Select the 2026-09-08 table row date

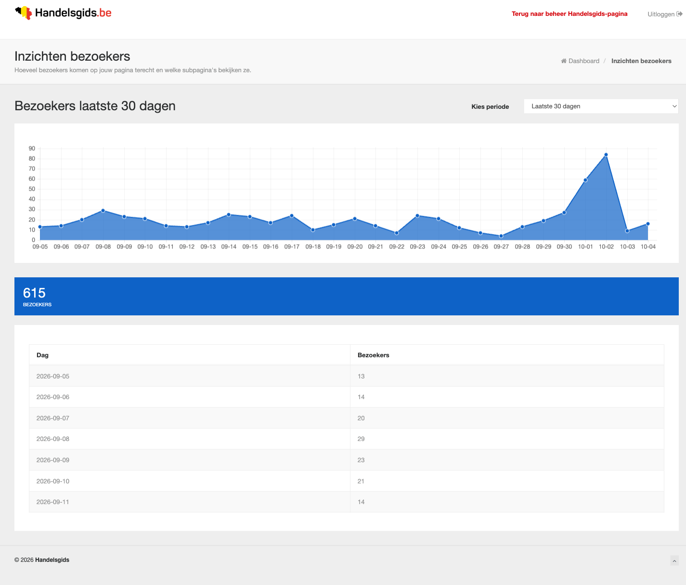(x=53, y=439)
